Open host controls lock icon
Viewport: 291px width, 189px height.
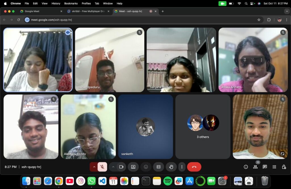[284, 167]
